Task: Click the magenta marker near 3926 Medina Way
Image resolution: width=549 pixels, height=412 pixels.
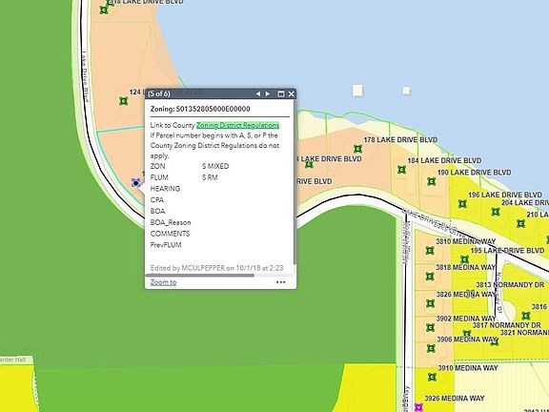Action: pos(418,407)
